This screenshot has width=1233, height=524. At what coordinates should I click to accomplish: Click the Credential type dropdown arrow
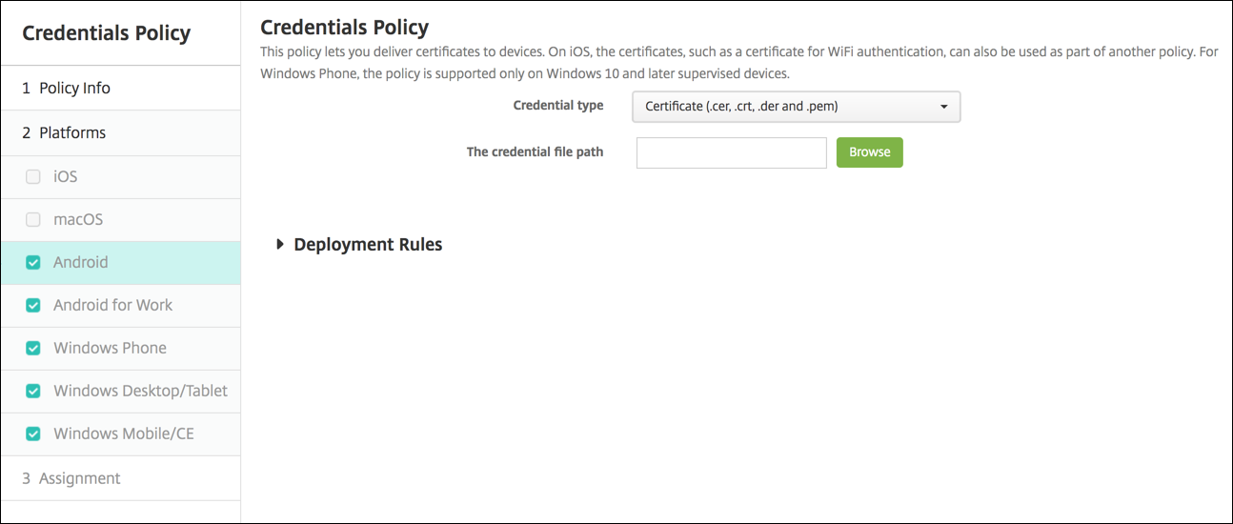pos(943,107)
